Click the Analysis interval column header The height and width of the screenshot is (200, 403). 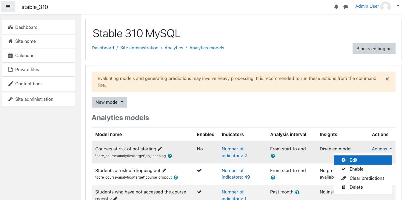coord(288,135)
